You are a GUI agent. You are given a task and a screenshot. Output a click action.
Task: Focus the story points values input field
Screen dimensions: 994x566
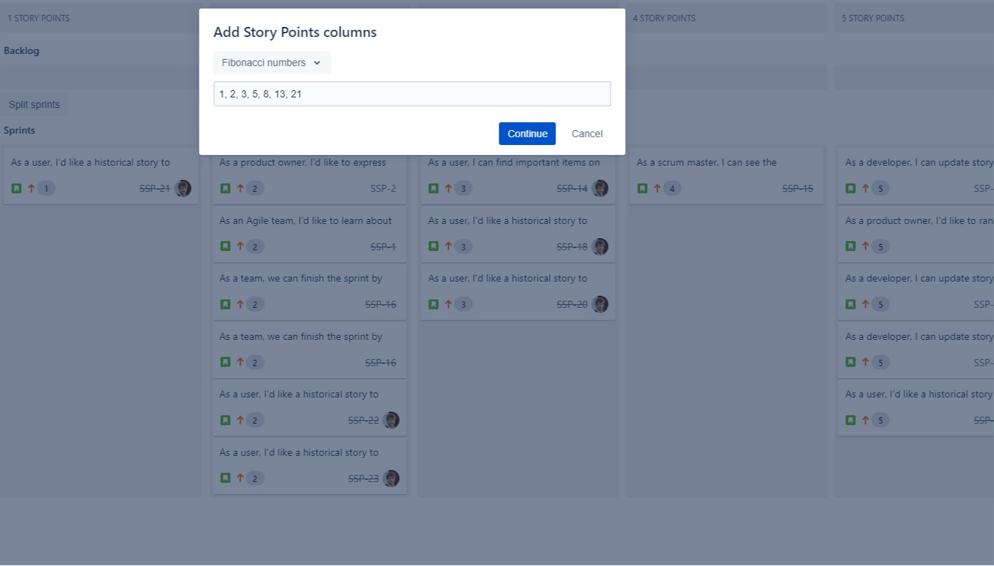412,94
